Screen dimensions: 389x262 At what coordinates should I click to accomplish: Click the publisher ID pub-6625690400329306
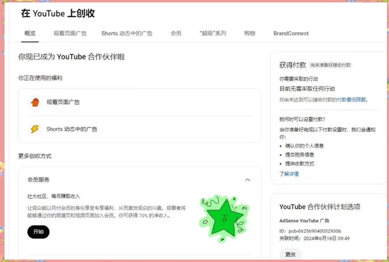(x=315, y=231)
